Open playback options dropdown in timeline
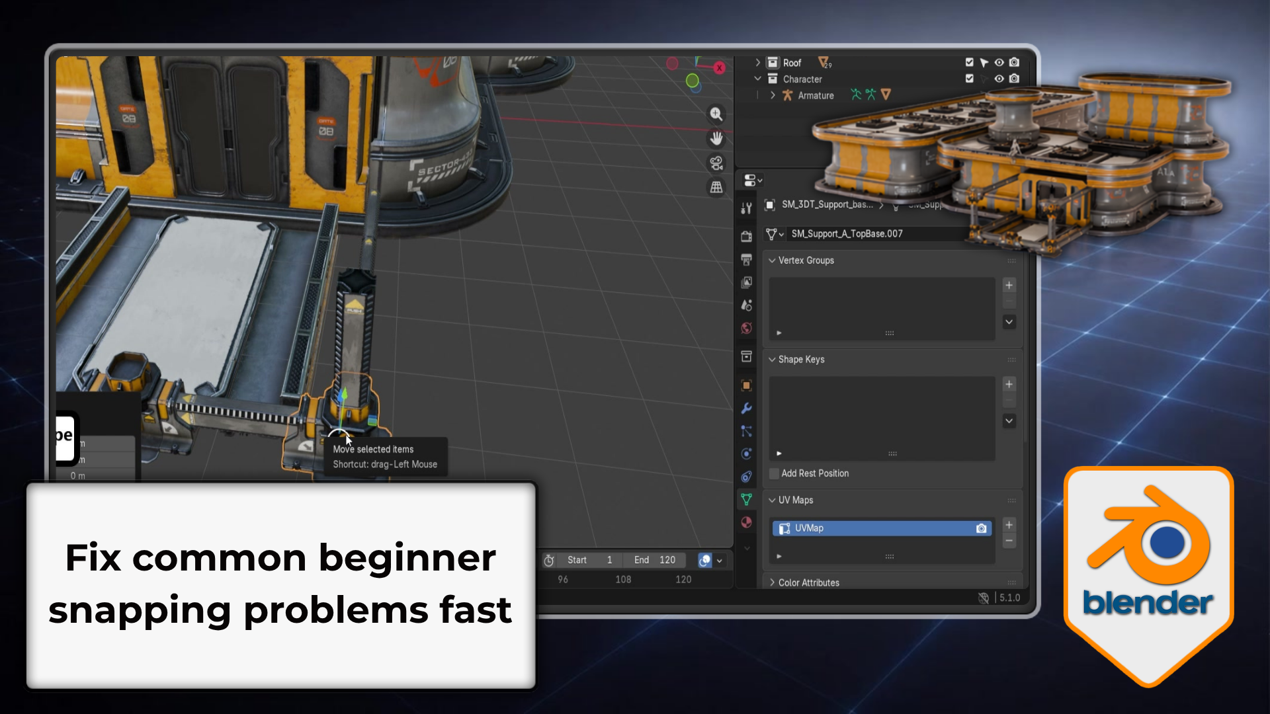 720,561
